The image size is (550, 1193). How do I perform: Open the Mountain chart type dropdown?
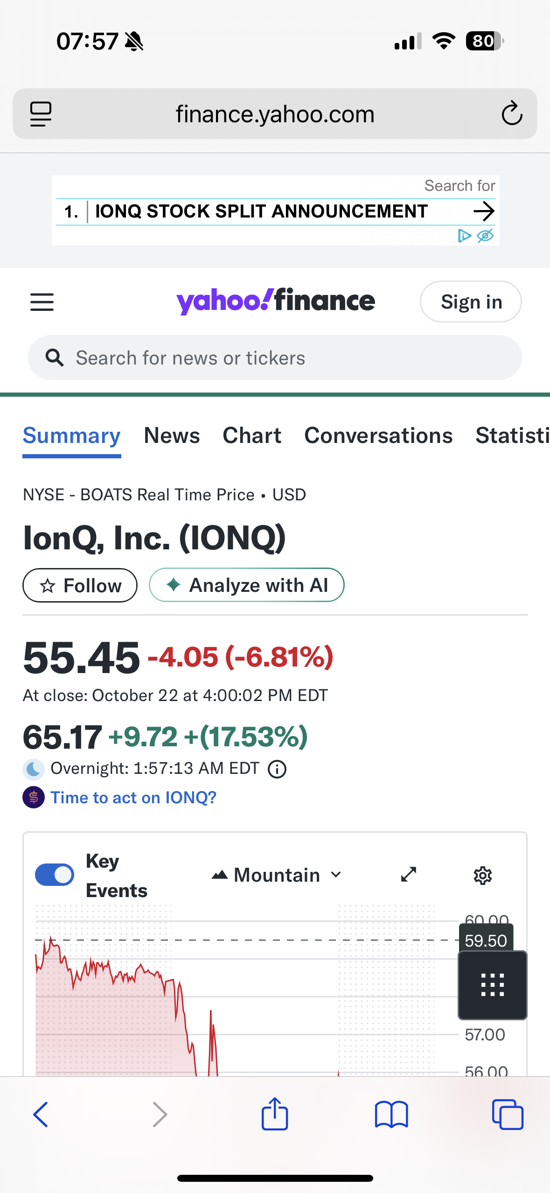pyautogui.click(x=277, y=875)
